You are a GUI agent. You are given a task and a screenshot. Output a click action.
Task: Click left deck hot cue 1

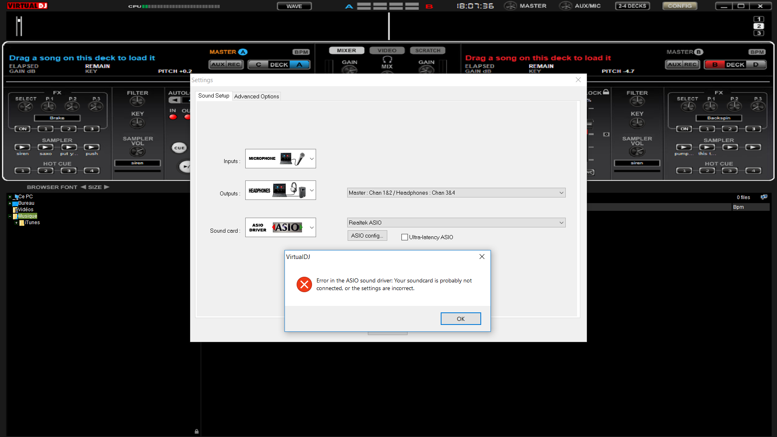[23, 171]
